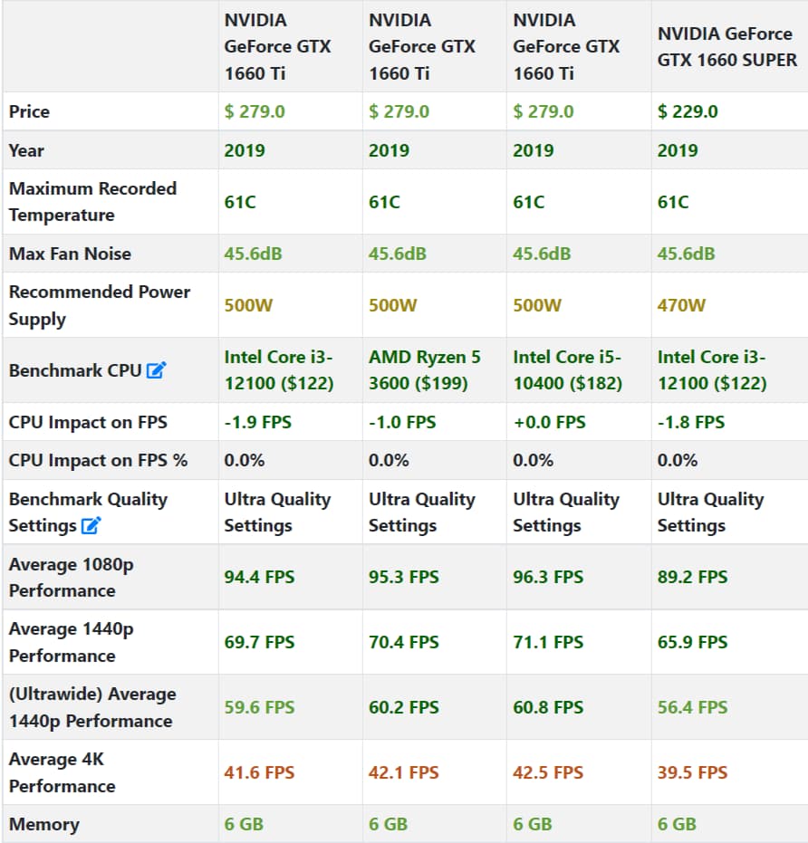Select the 71.1 FPS 1440p value
Viewport: 808px width, 843px height.
[548, 642]
